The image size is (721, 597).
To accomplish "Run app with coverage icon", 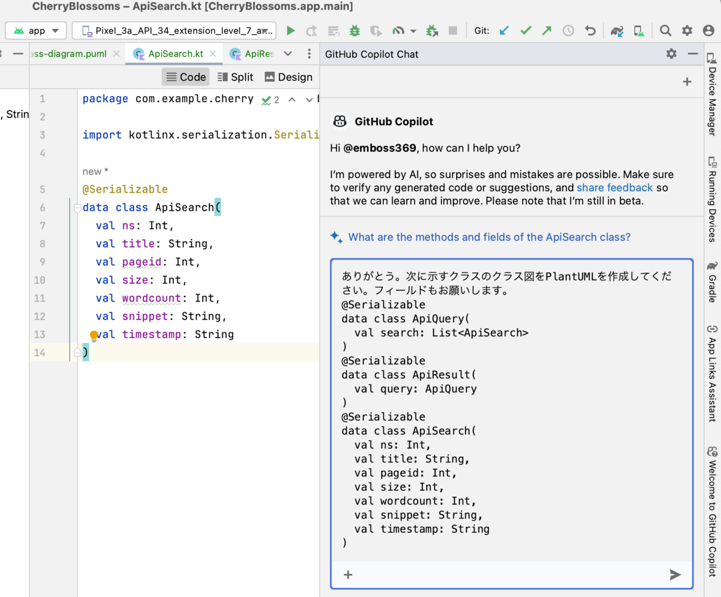I will pyautogui.click(x=376, y=31).
